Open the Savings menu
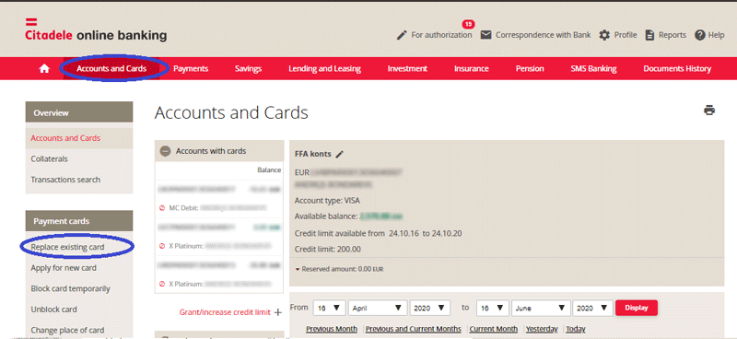737x339 pixels. [248, 69]
